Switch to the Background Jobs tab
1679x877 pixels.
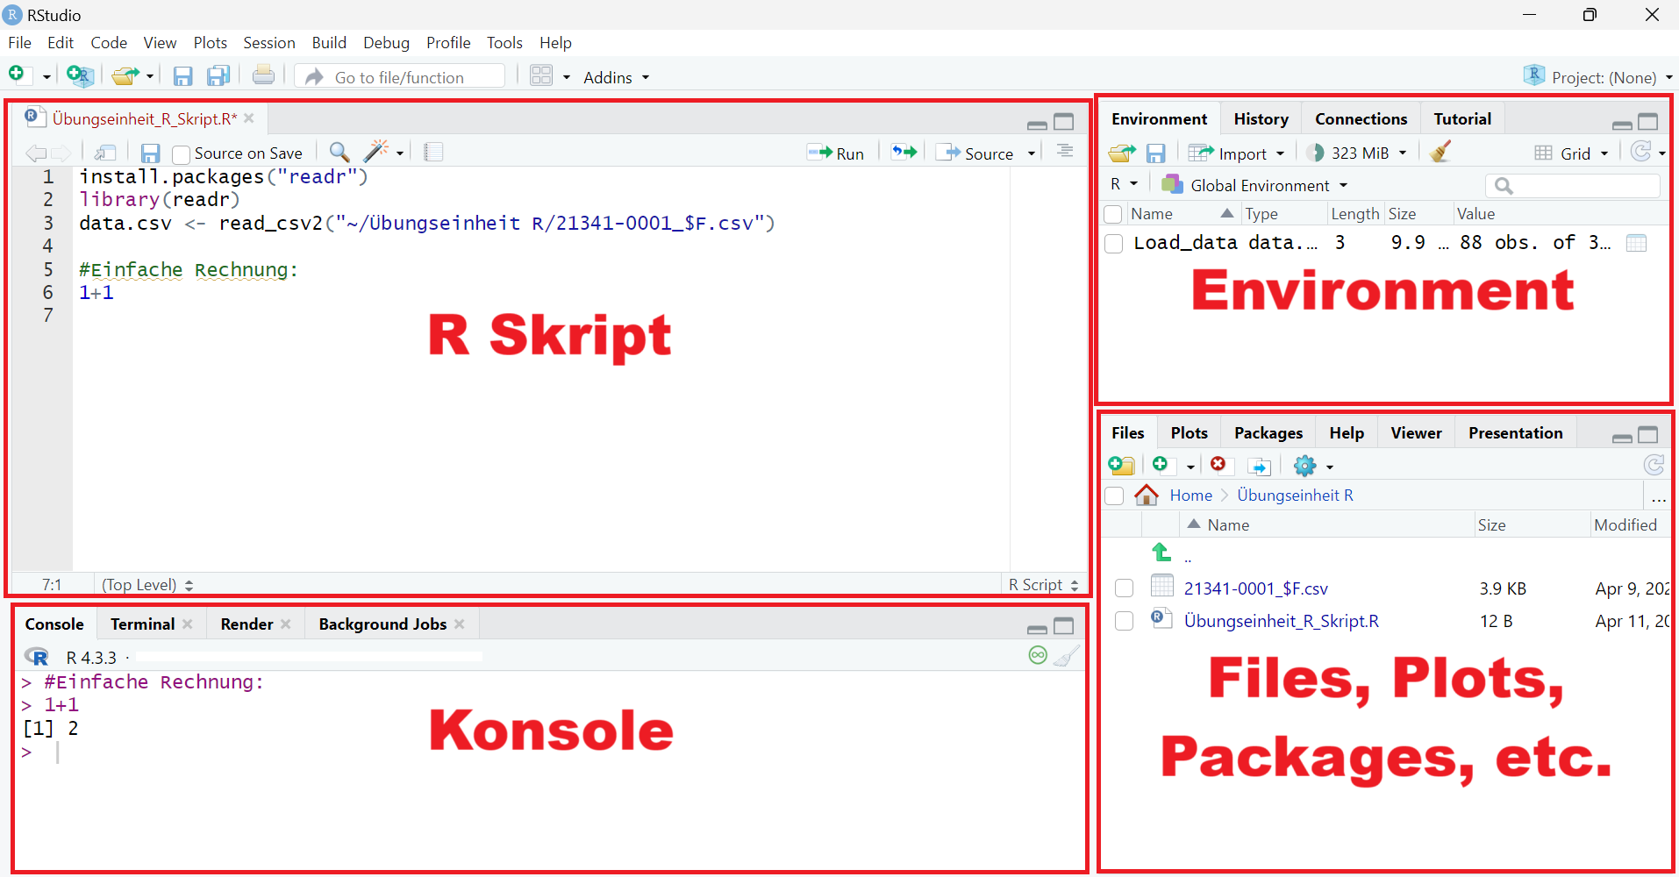(x=382, y=624)
